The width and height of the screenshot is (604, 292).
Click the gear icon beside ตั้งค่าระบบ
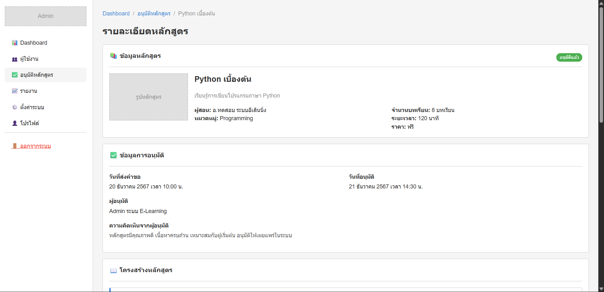[15, 107]
